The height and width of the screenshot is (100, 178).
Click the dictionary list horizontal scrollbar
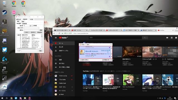point(29,48)
